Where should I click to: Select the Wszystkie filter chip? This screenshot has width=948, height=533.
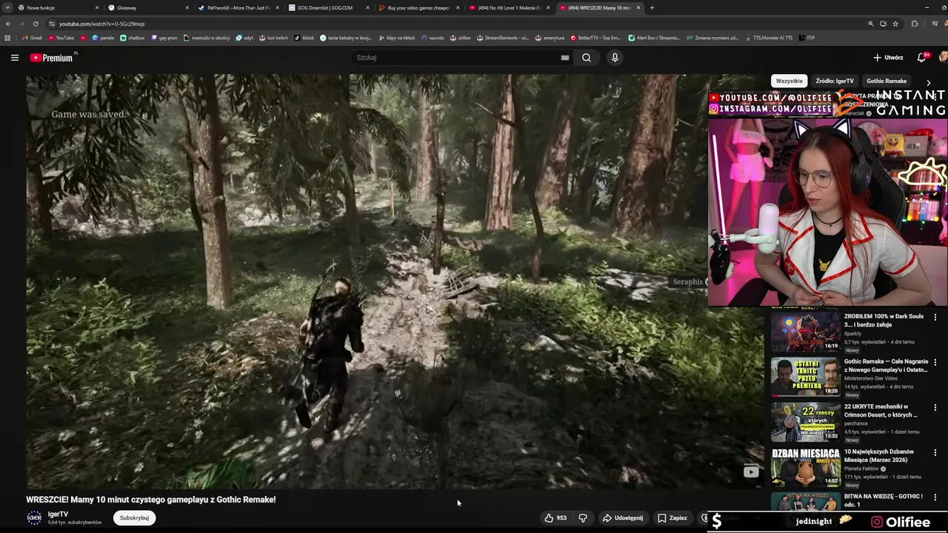point(789,81)
